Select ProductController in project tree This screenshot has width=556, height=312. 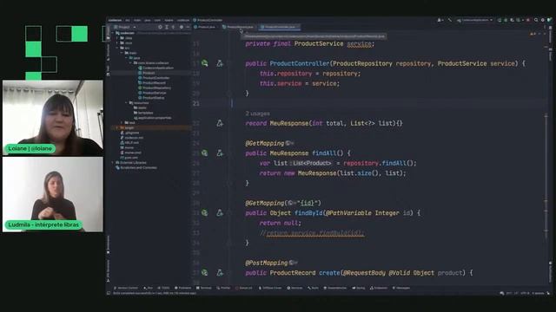154,77
